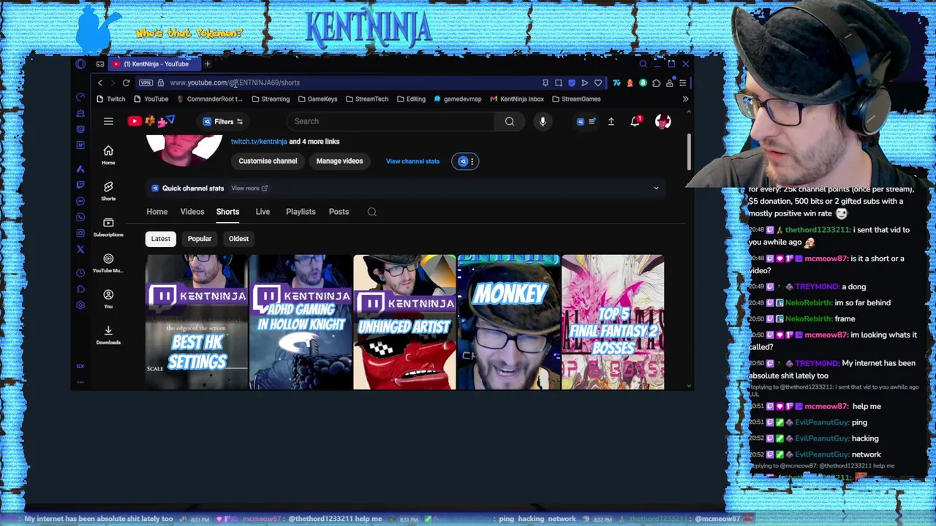Switch to the Playlists tab
This screenshot has width=936, height=526.
[x=301, y=212]
